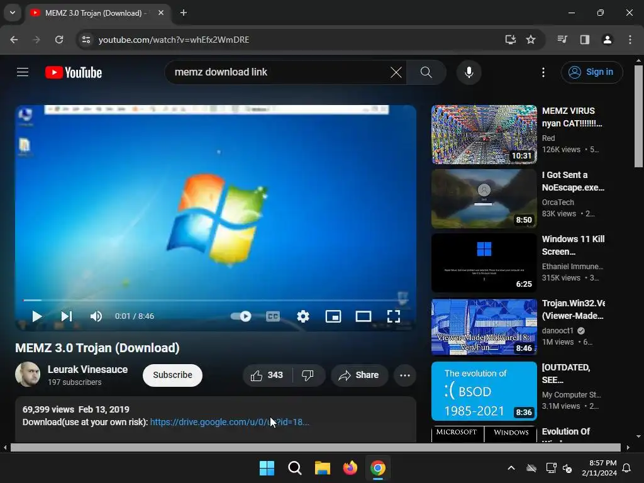Clear the search box with X
The height and width of the screenshot is (483, 644).
point(396,72)
